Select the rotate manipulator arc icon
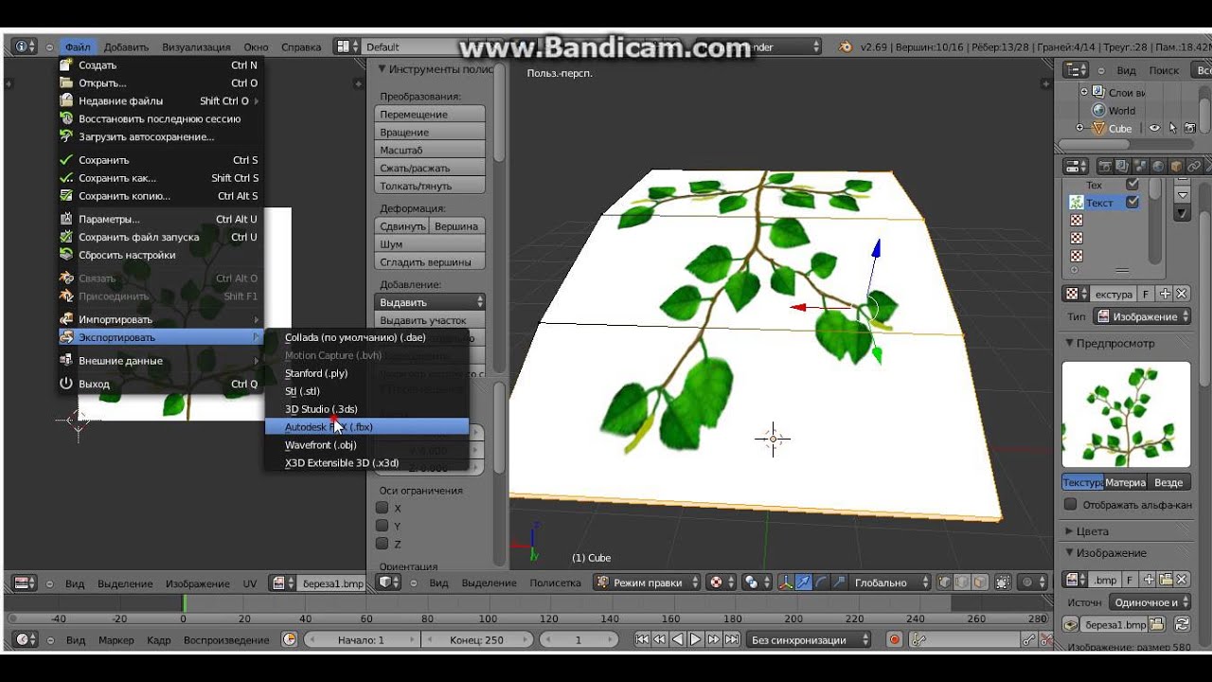Screen dimensions: 1212x682 [822, 582]
